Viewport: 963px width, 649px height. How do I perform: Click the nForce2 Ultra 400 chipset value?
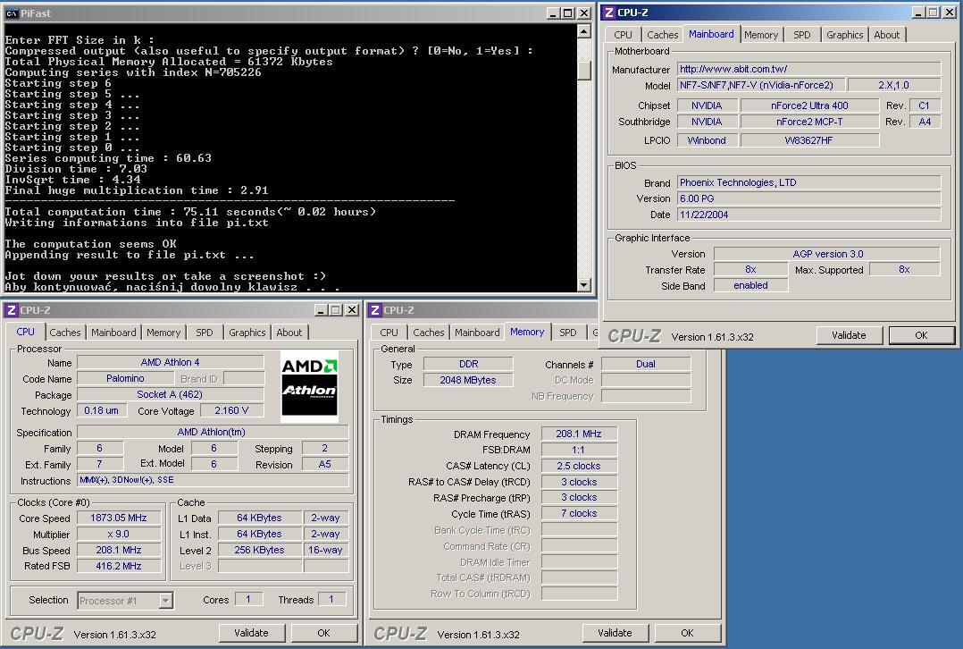[809, 105]
